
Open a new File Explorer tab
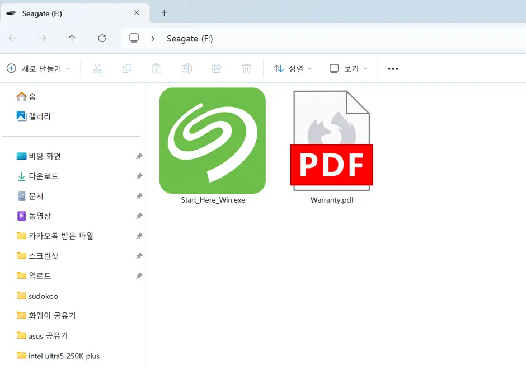pyautogui.click(x=164, y=13)
